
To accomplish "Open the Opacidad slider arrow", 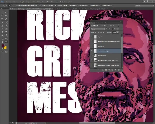I will point(117,29).
